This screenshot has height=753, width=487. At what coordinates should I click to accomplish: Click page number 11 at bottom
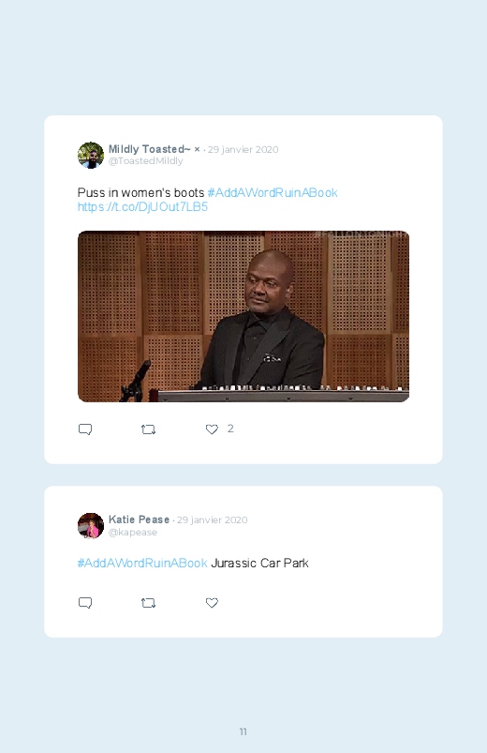(243, 731)
